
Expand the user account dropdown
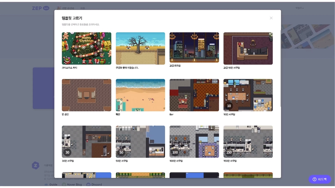click(299, 8)
